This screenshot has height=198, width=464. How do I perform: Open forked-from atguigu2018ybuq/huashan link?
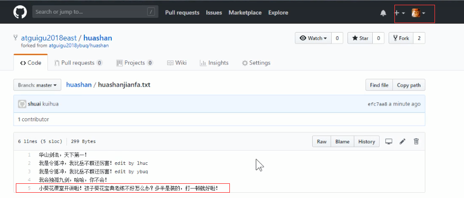tap(79, 46)
